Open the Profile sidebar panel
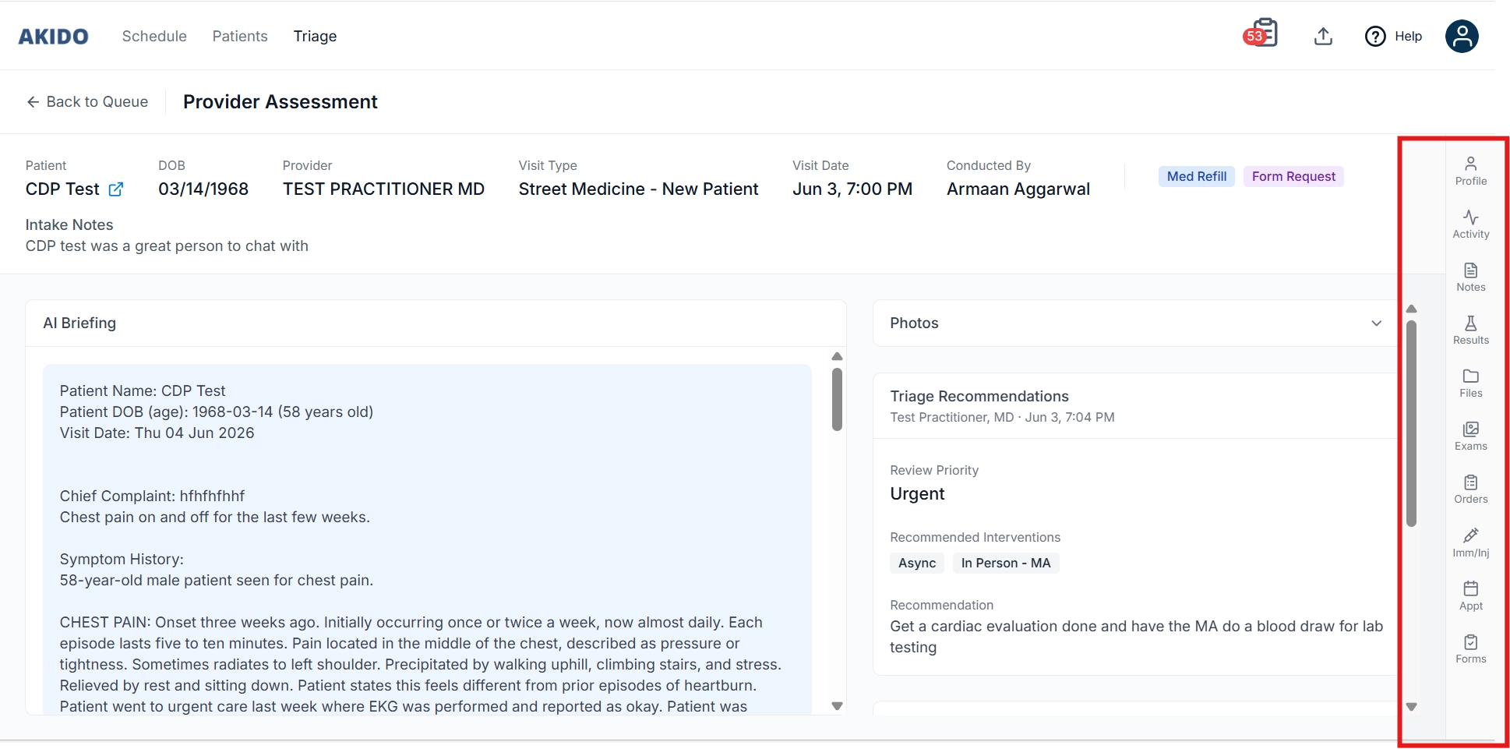This screenshot has width=1510, height=749. (x=1470, y=171)
